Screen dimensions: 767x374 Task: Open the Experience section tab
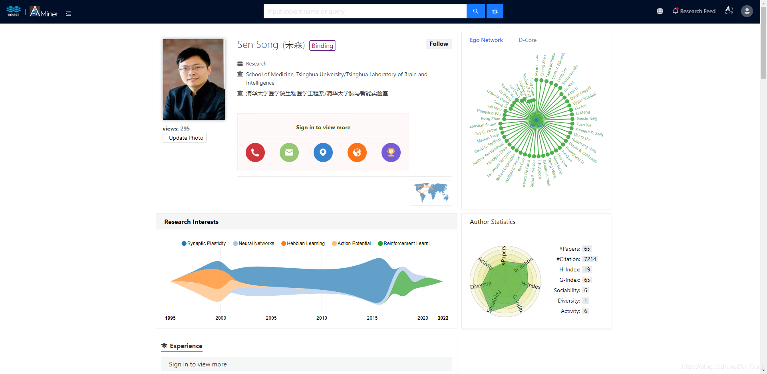[182, 346]
